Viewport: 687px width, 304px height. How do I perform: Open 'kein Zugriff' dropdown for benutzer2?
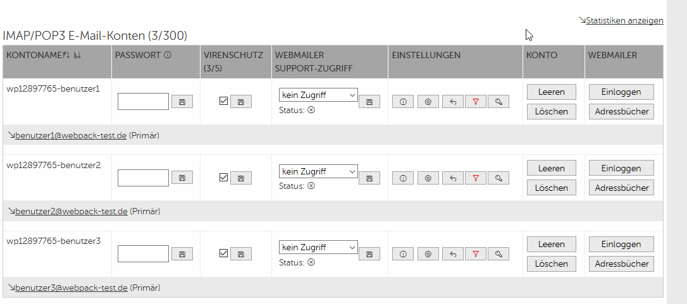click(x=319, y=171)
